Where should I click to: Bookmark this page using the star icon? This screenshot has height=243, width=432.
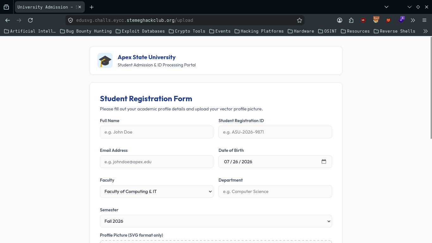click(x=299, y=20)
